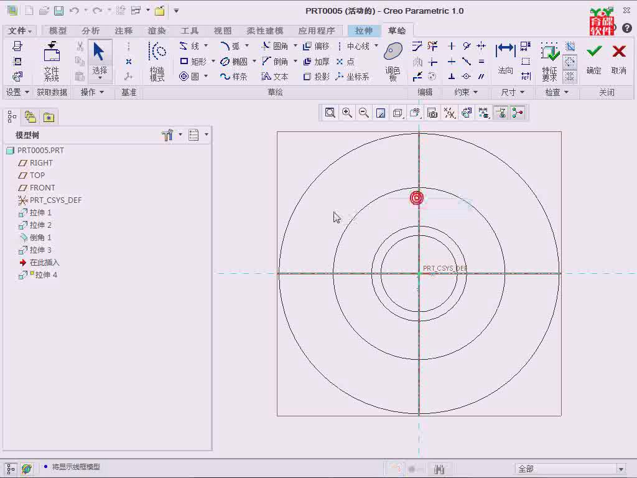This screenshot has height=478, width=637.
Task: Open the 矩形 (Rectangle) dropdown arrow
Action: click(x=213, y=61)
